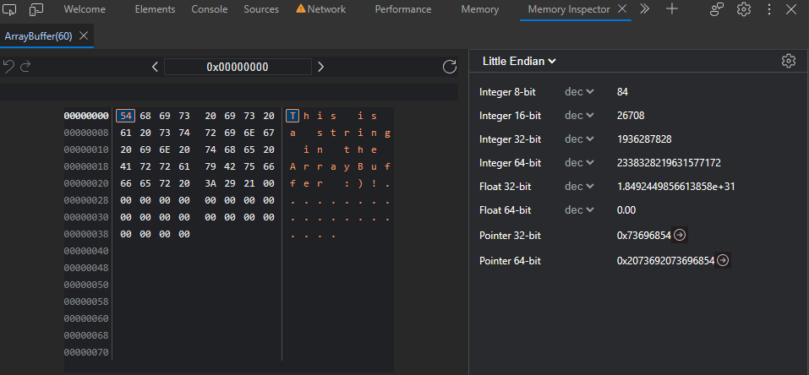Go to next memory page arrow

point(320,67)
